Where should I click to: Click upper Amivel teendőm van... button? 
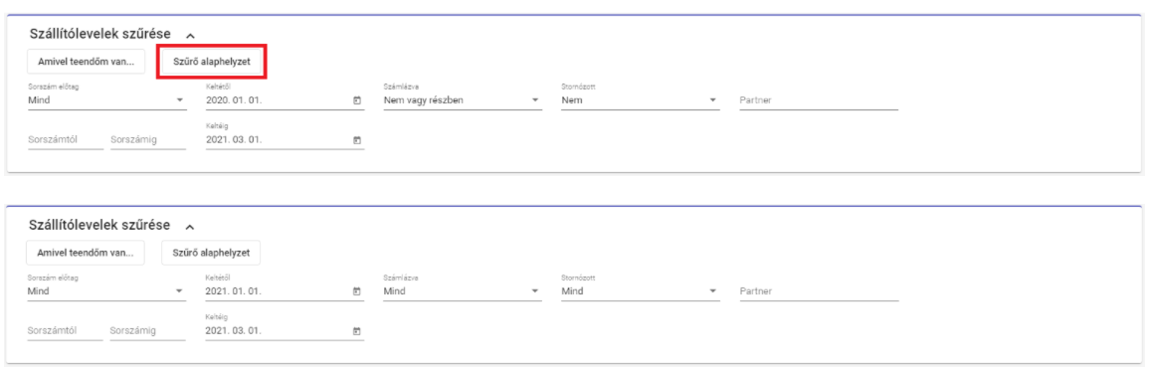pyautogui.click(x=86, y=62)
